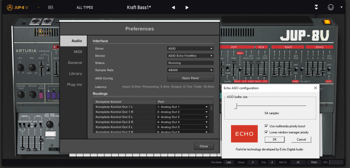Select routing row Komplete Kontrol Out 2 R

click(125, 122)
